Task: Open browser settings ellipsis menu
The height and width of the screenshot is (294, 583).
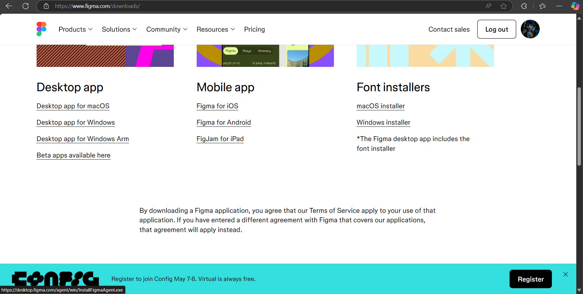Action: click(559, 6)
